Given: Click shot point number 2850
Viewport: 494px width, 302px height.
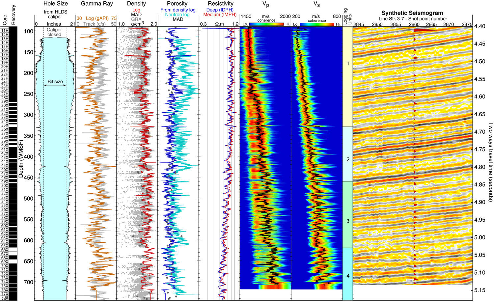Looking at the screenshot, I should point(377,24).
